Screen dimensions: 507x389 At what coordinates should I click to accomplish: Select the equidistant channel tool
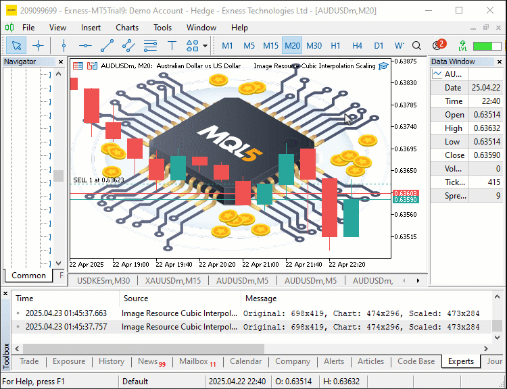(128, 45)
